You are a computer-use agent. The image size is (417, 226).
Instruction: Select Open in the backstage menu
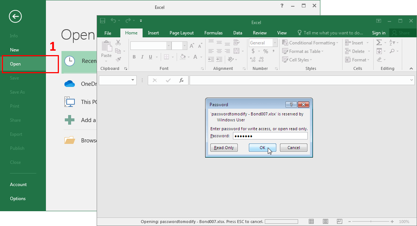[x=15, y=64]
